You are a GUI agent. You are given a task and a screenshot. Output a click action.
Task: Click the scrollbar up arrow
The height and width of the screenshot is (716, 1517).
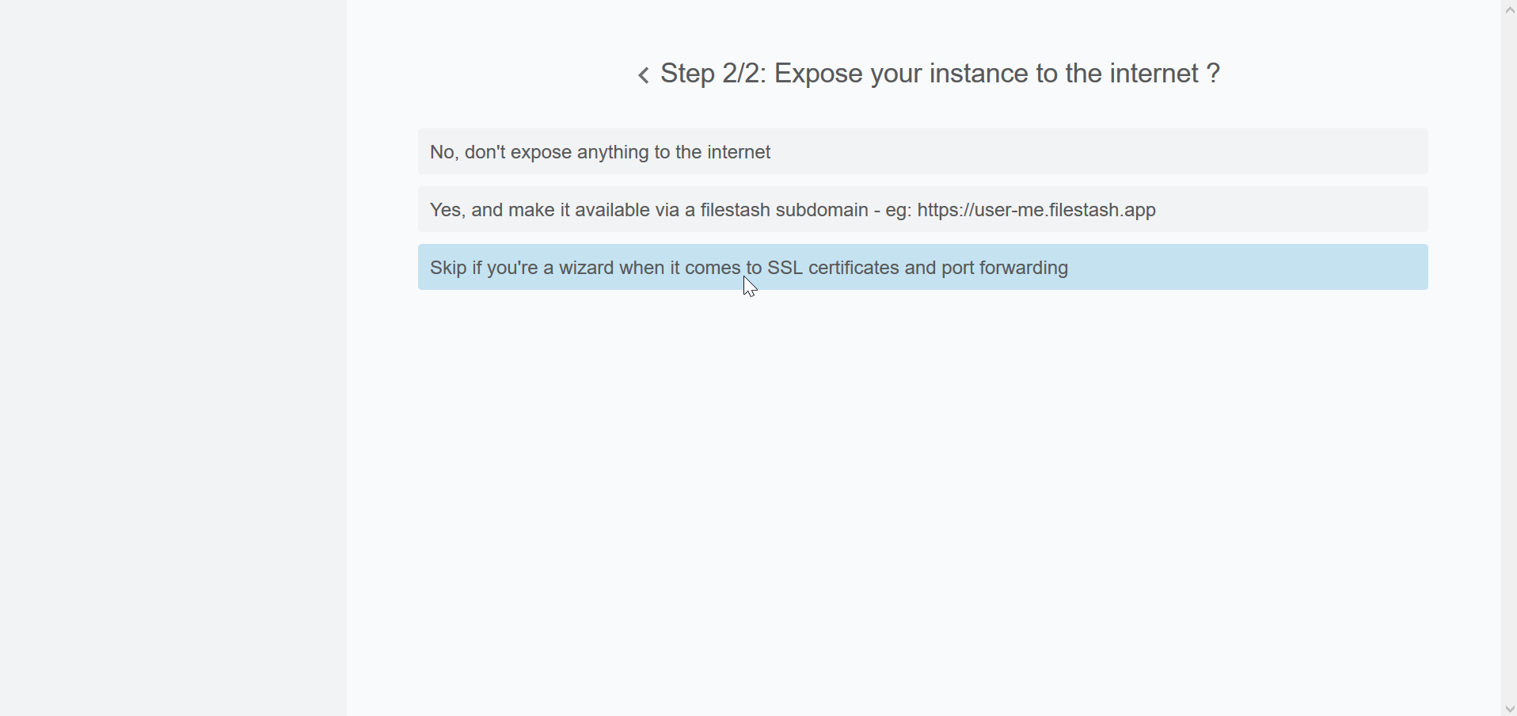tap(1509, 10)
